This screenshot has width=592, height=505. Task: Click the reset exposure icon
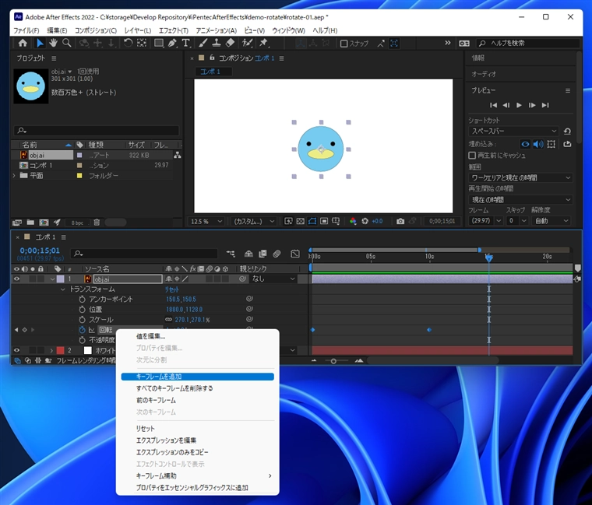pyautogui.click(x=365, y=222)
